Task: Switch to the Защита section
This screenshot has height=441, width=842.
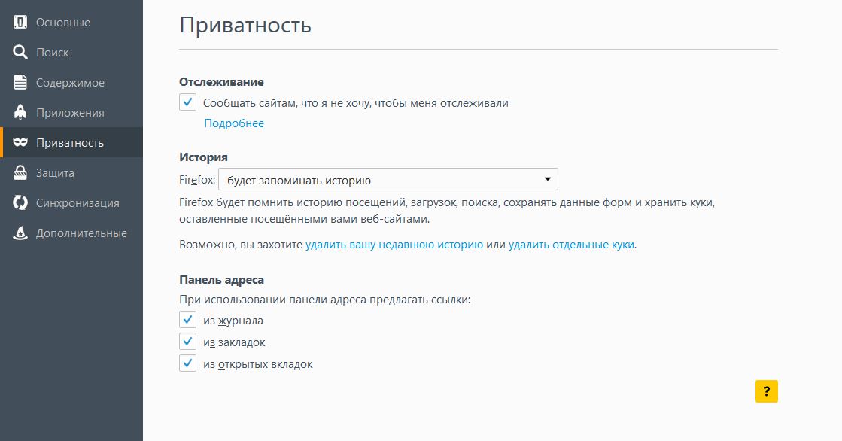Action: pos(55,173)
